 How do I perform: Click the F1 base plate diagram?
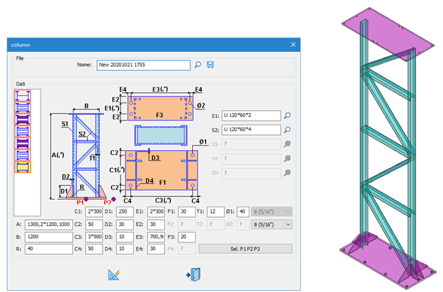[x=161, y=169]
